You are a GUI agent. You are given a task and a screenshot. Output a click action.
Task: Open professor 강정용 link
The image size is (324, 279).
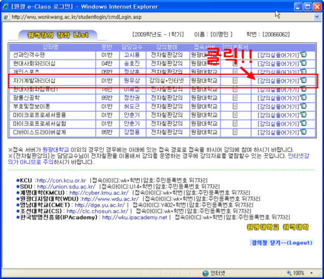tap(132, 132)
